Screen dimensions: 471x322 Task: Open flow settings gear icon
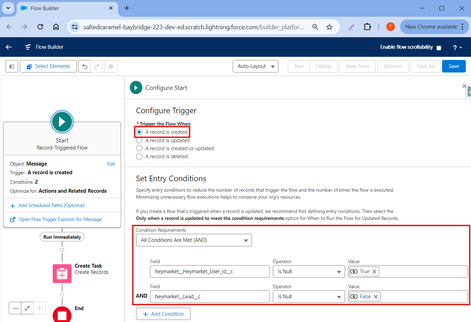(x=111, y=66)
